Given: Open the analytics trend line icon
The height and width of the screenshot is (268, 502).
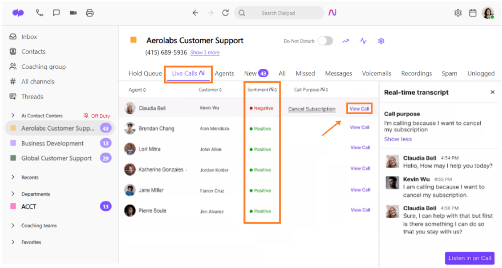Looking at the screenshot, I should coord(346,41).
